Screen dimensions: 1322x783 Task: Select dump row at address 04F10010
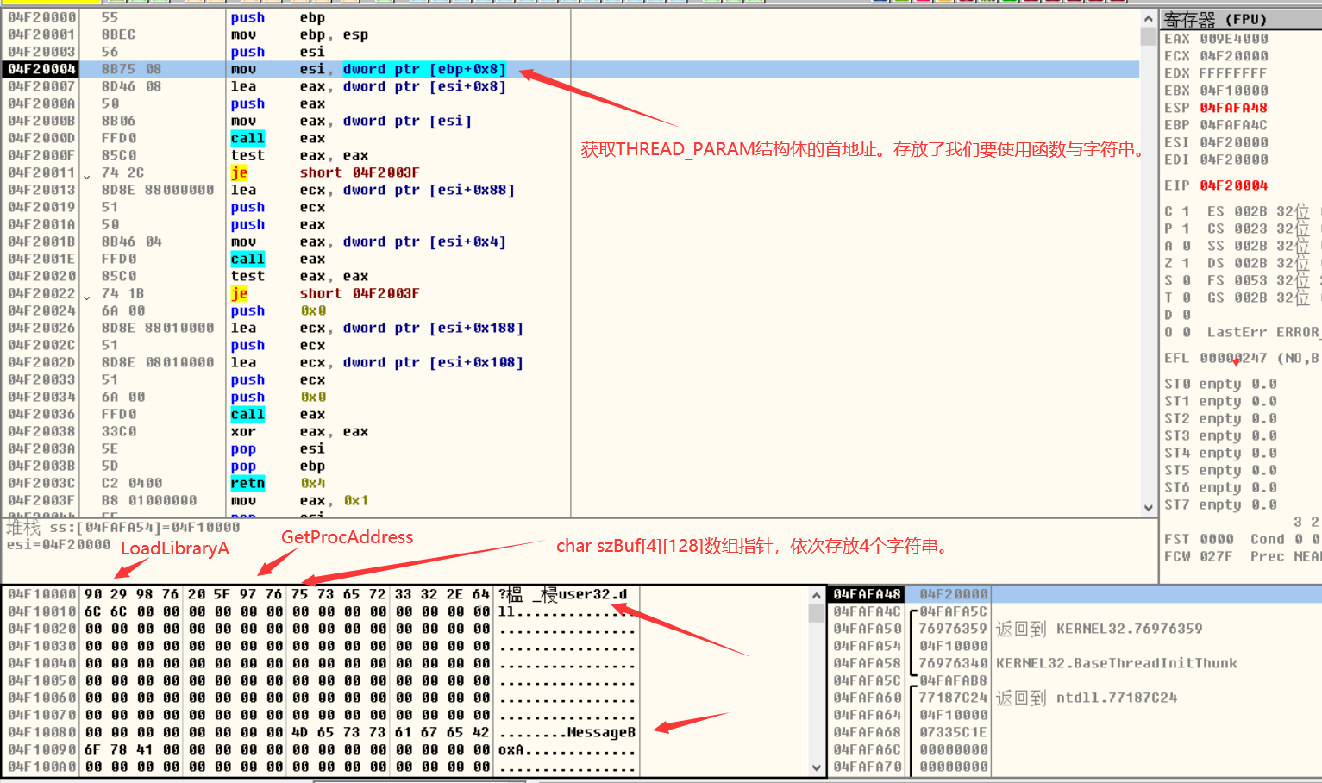(x=322, y=611)
